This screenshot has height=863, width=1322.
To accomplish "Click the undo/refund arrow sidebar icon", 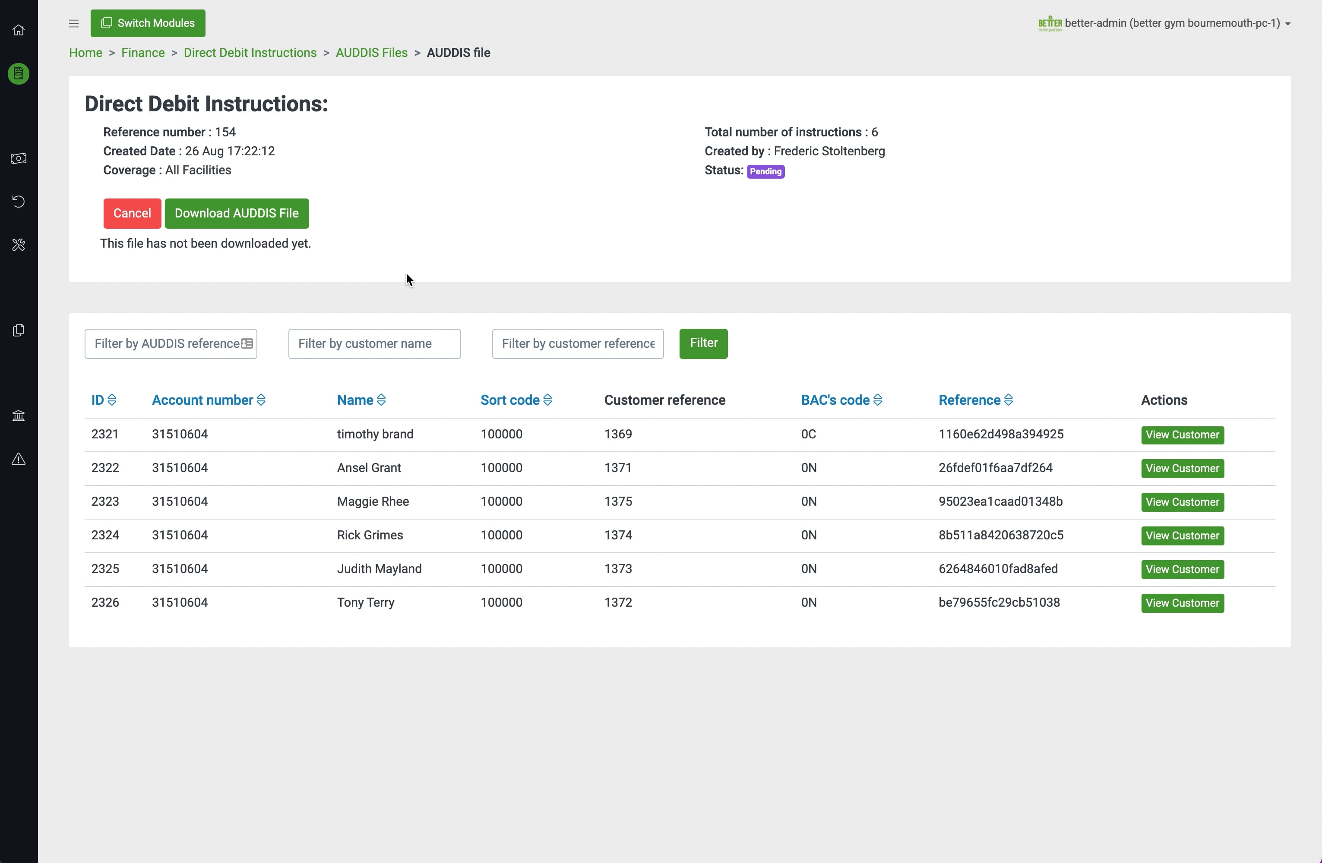I will pos(18,201).
